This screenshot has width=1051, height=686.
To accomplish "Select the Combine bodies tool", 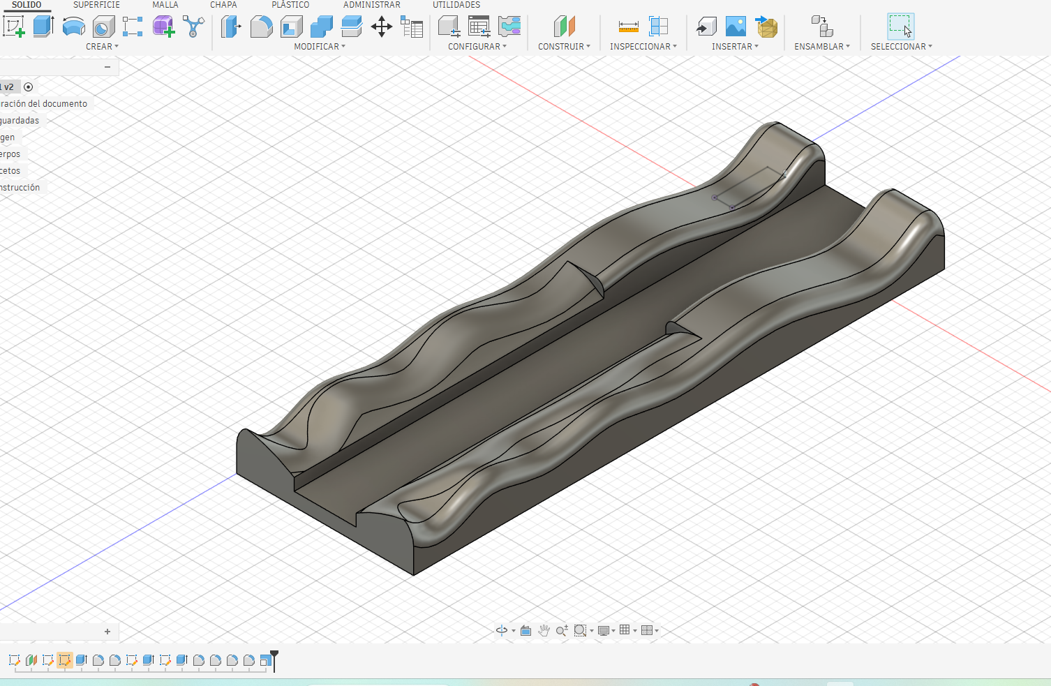I will (321, 27).
